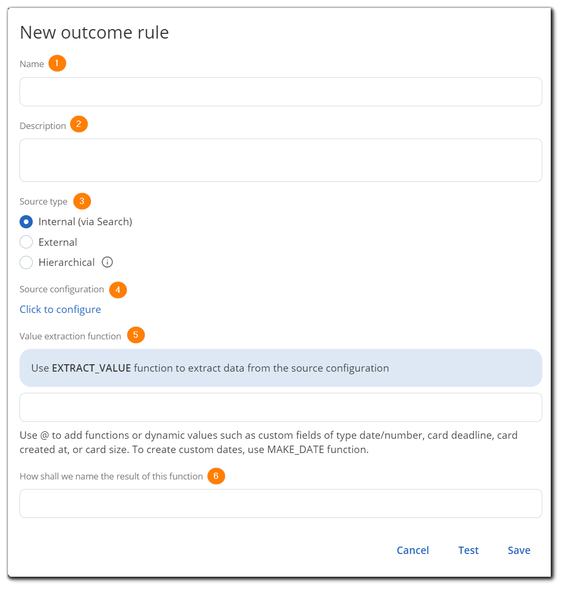This screenshot has height=591, width=565.
Task: Open source setup via Click to configure
Action: click(x=60, y=309)
